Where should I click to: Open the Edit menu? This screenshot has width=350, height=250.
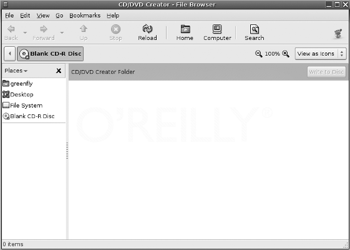(x=25, y=16)
